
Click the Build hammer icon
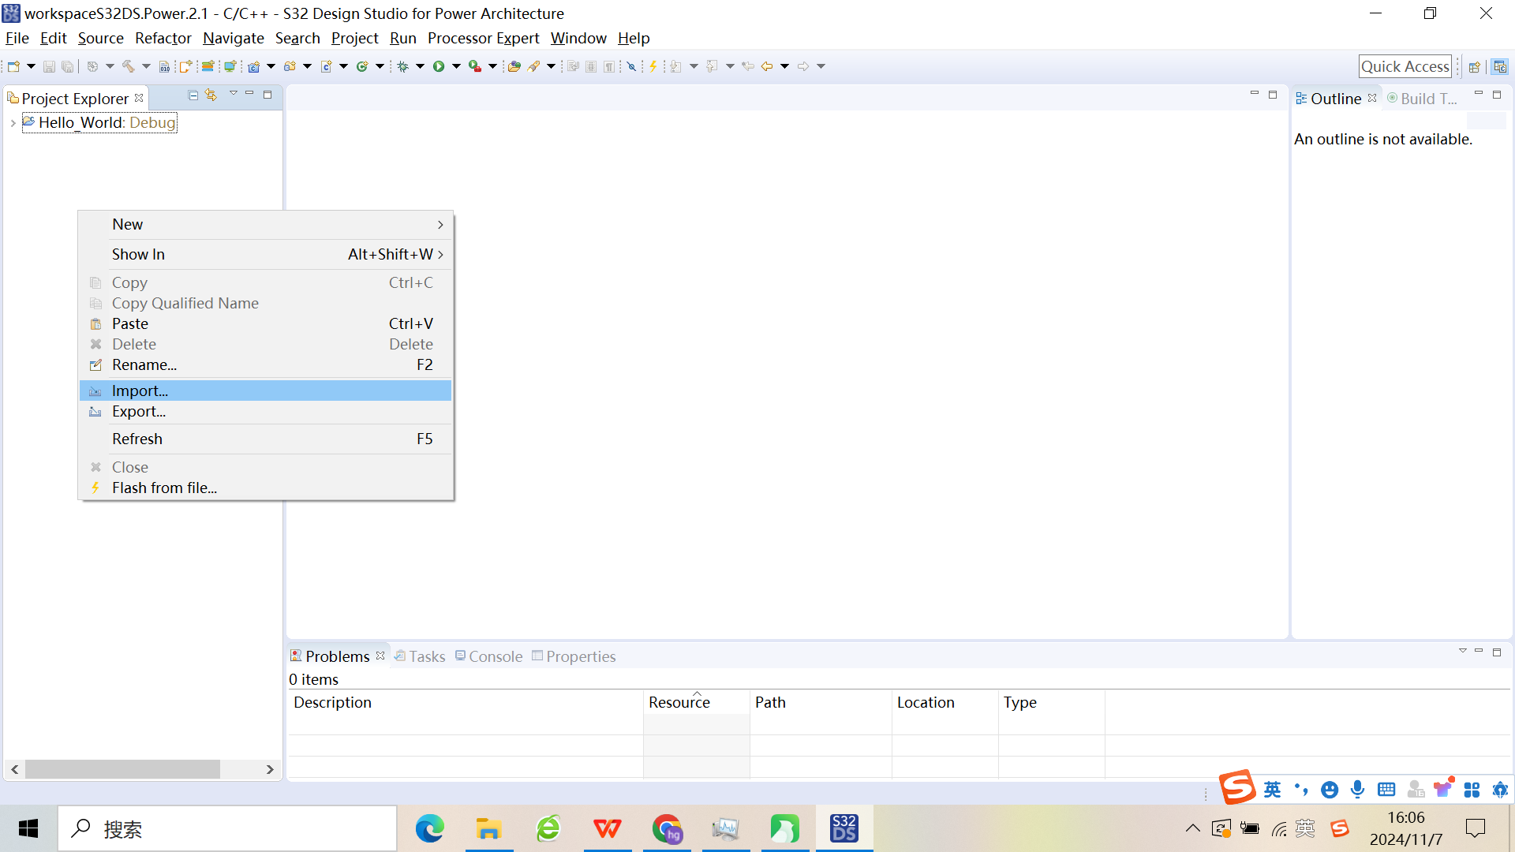[128, 67]
